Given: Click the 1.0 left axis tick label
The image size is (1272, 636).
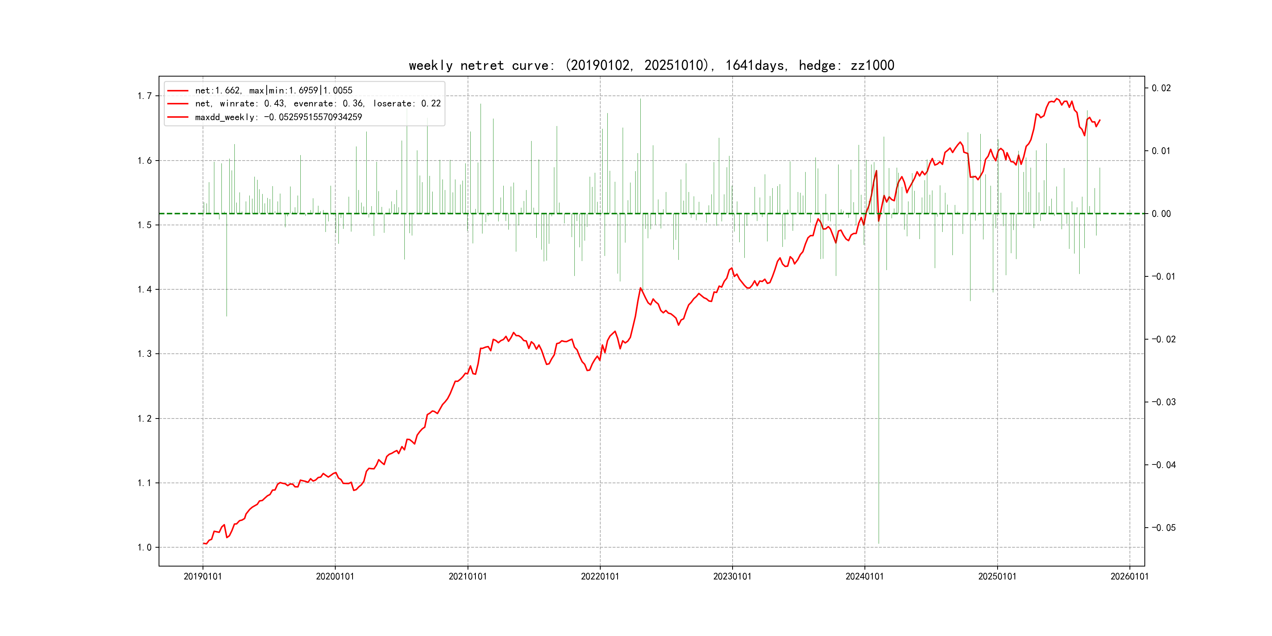Looking at the screenshot, I should coord(144,547).
